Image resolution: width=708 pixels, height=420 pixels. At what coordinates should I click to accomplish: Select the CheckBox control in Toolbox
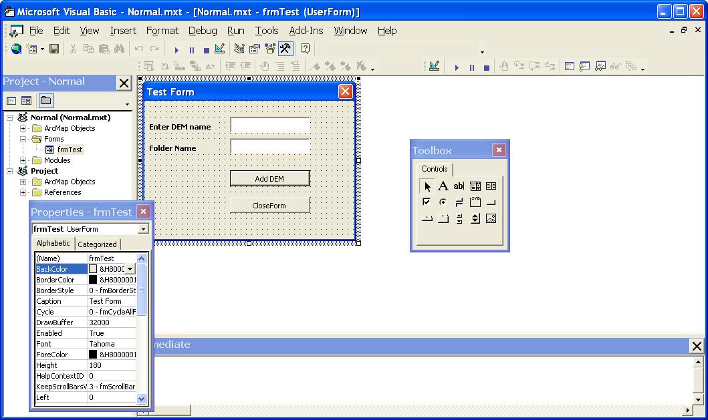(x=427, y=202)
